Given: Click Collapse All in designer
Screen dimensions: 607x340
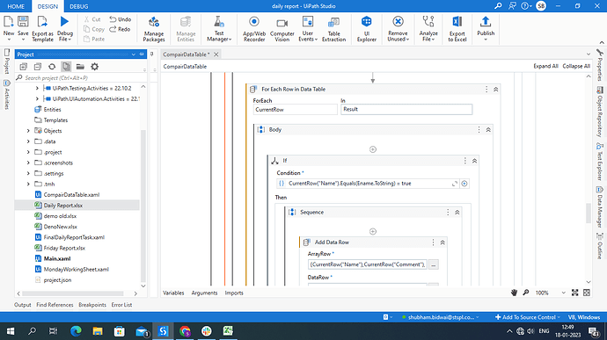Looking at the screenshot, I should (576, 66).
